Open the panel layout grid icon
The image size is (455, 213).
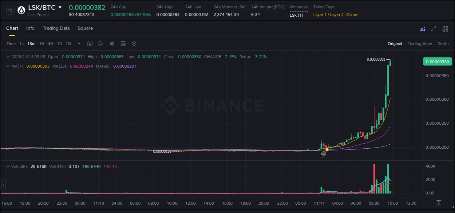pos(445,28)
